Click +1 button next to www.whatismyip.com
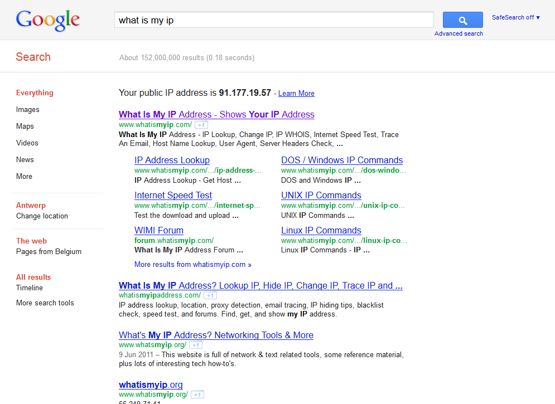The image size is (555, 404). click(x=201, y=125)
